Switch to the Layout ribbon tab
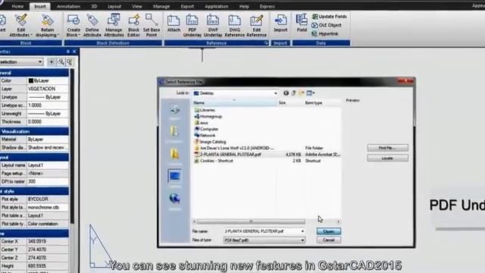This screenshot has width=485, height=273. (114, 6)
